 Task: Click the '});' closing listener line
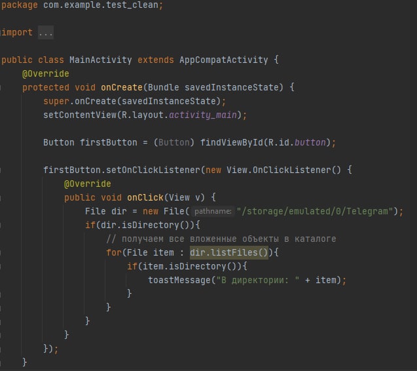pyautogui.click(x=50, y=349)
